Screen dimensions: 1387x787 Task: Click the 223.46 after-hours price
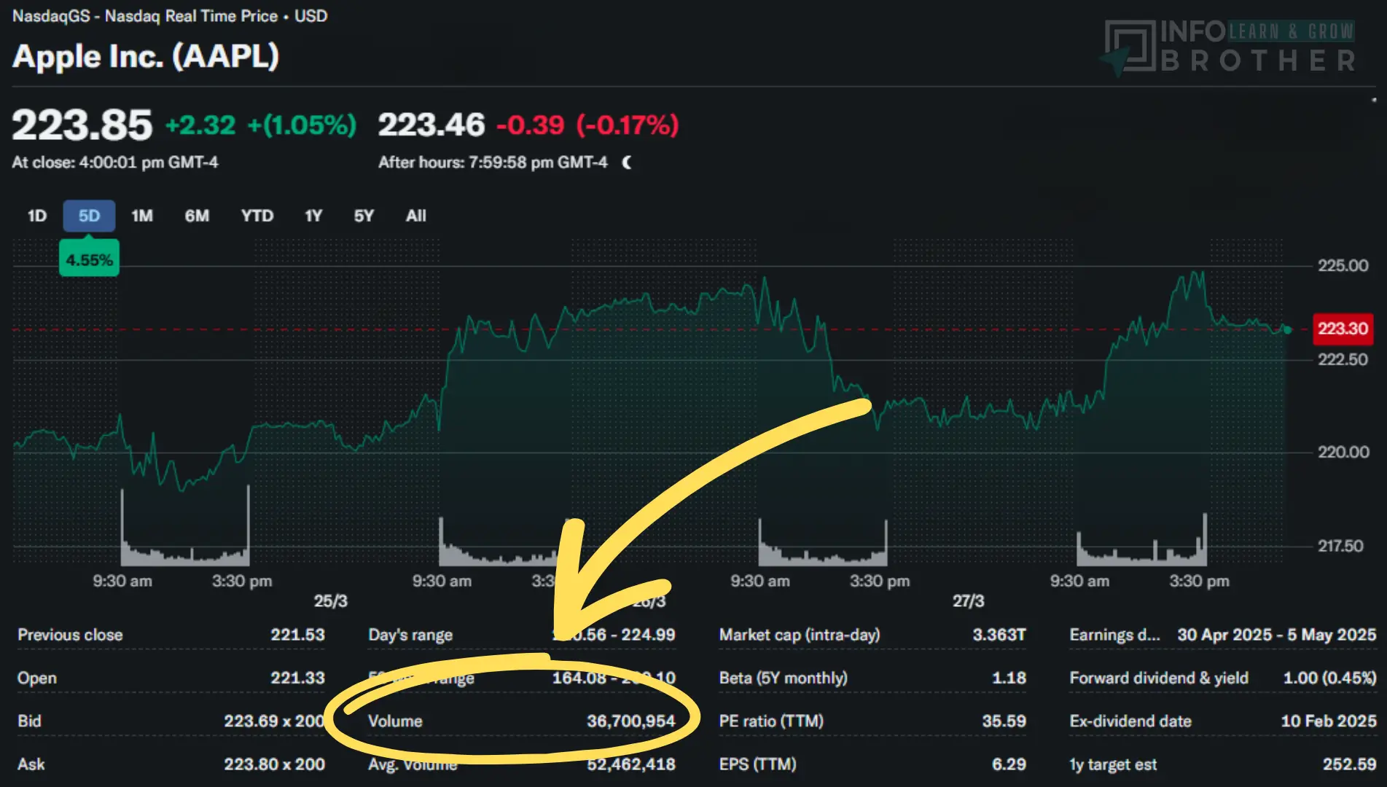pyautogui.click(x=431, y=125)
